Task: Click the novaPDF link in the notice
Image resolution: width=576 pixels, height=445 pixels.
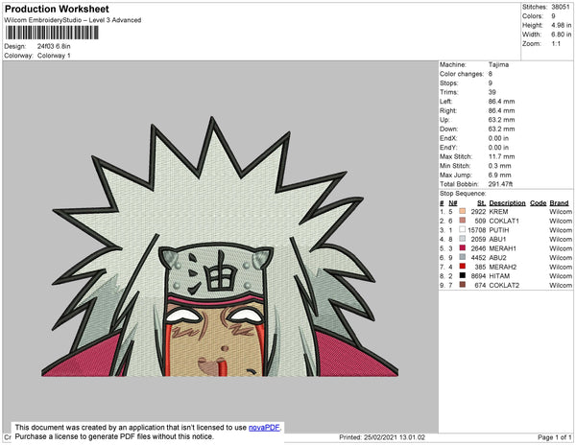Action: 264,428
